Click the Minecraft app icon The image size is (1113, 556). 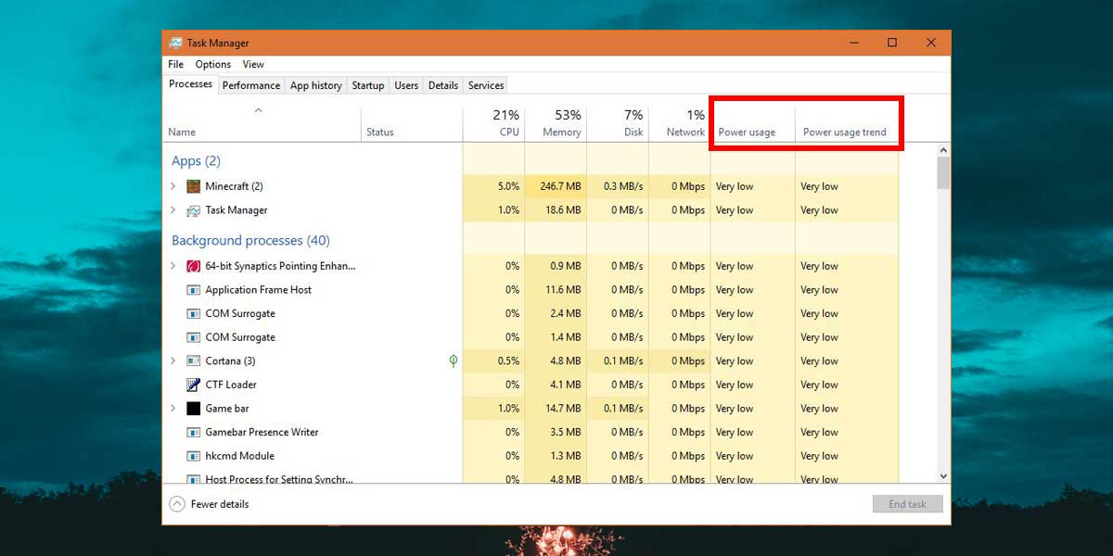click(x=193, y=186)
